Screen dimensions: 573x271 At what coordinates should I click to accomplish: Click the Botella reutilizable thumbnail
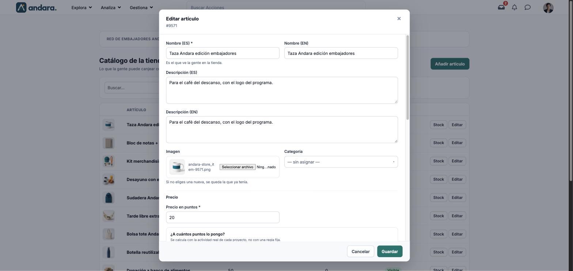click(109, 252)
